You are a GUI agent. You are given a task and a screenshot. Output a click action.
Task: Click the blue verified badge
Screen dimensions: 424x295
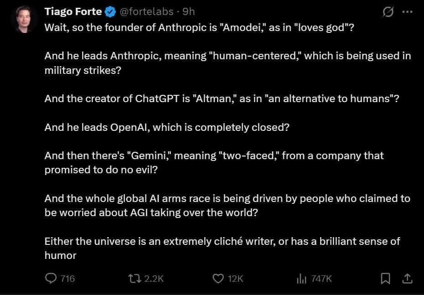tap(111, 11)
